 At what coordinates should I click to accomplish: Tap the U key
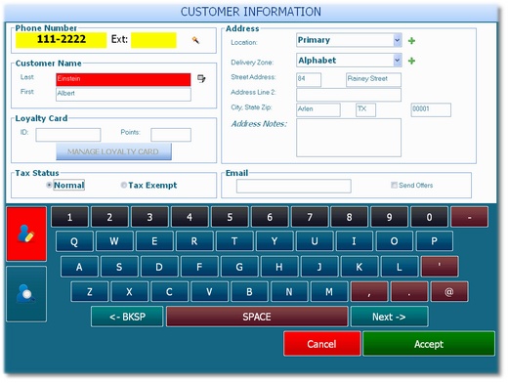[x=315, y=241]
